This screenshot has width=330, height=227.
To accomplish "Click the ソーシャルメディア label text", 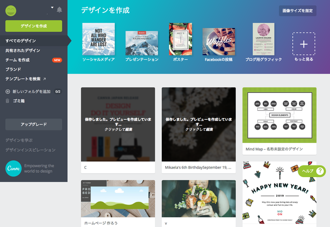I will [x=98, y=60].
